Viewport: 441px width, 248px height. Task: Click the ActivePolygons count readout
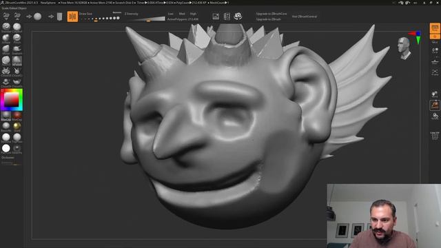tap(183, 19)
